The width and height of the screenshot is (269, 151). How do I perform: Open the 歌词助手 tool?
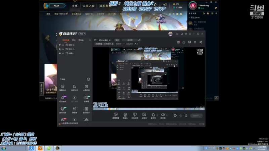coord(86,110)
